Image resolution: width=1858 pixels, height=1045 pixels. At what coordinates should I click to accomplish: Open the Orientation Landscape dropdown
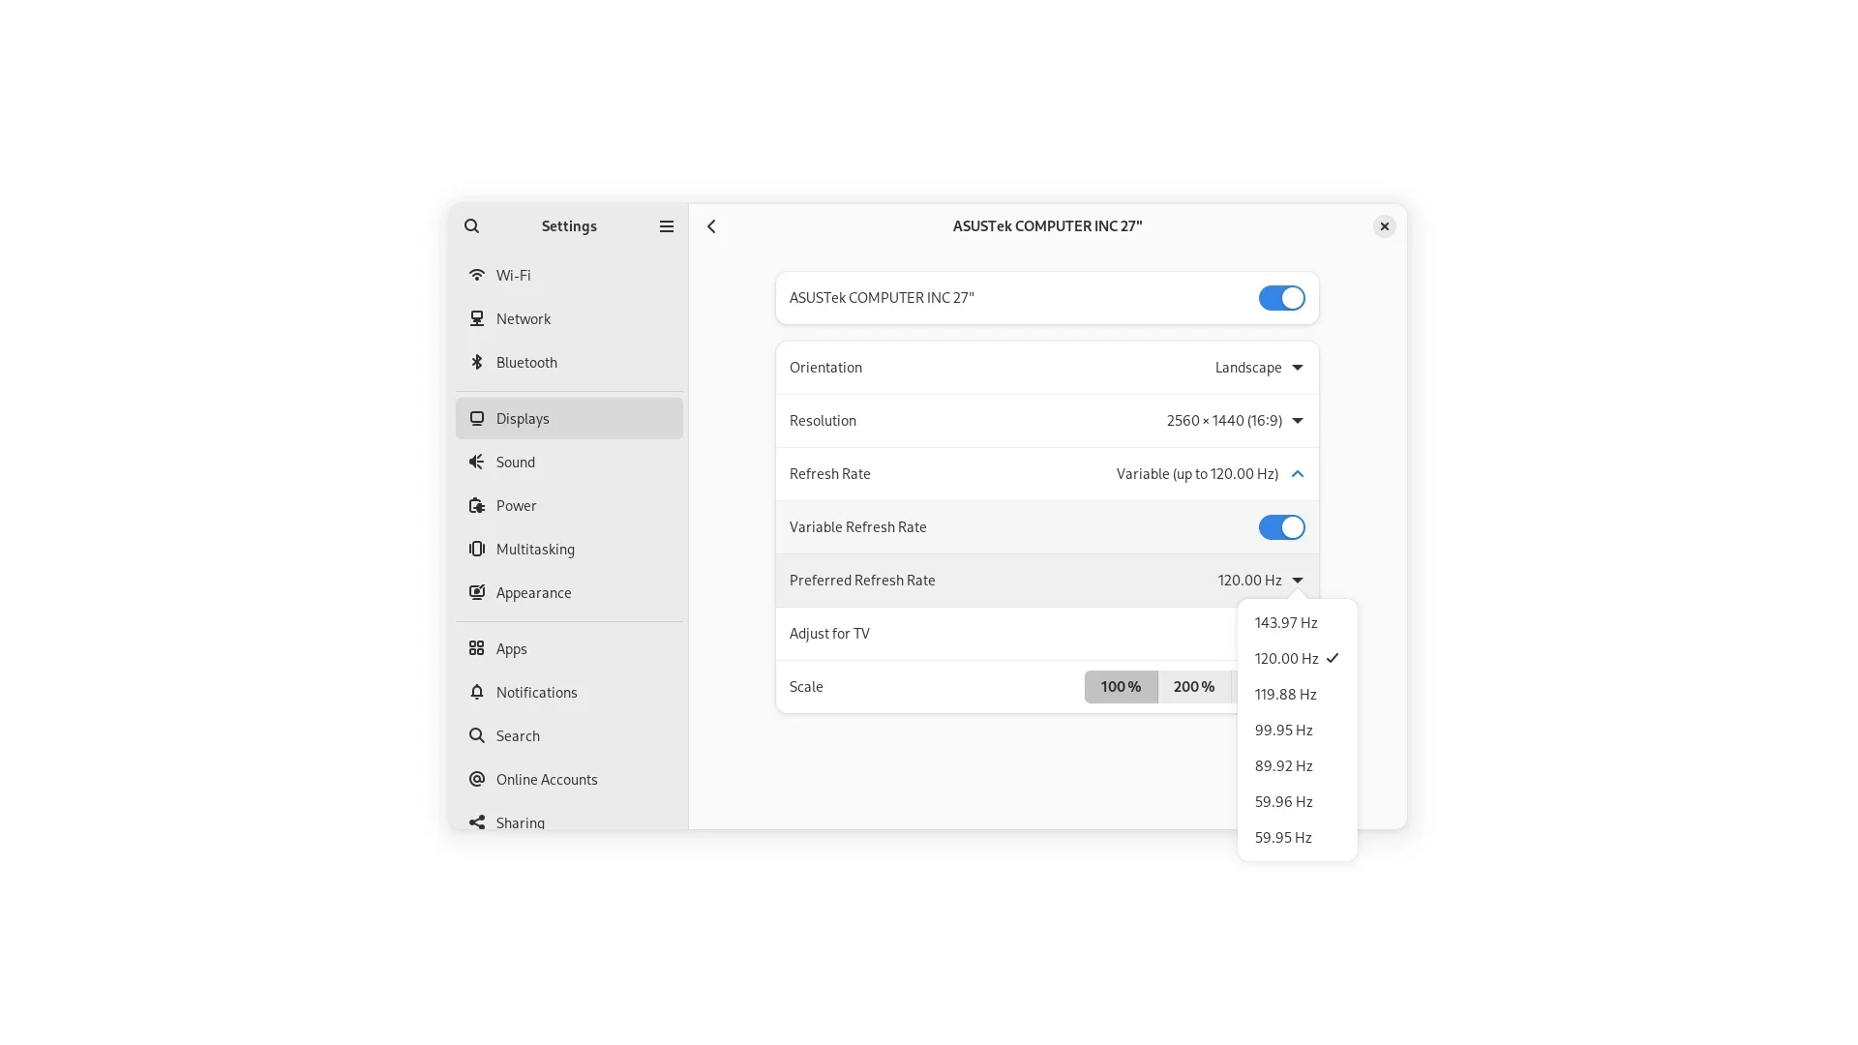(x=1259, y=368)
